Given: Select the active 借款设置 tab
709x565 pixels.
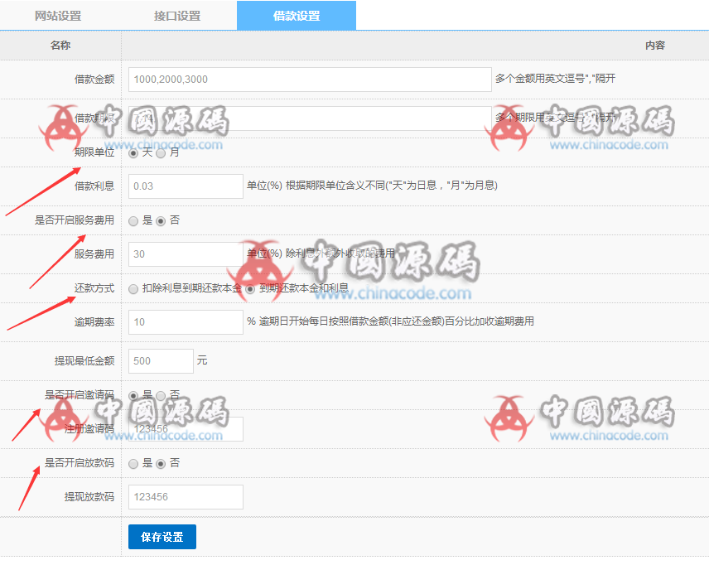Looking at the screenshot, I should [296, 15].
